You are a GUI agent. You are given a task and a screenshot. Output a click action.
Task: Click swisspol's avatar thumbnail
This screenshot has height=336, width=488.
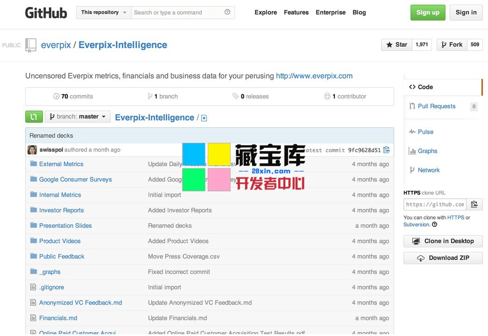point(32,150)
